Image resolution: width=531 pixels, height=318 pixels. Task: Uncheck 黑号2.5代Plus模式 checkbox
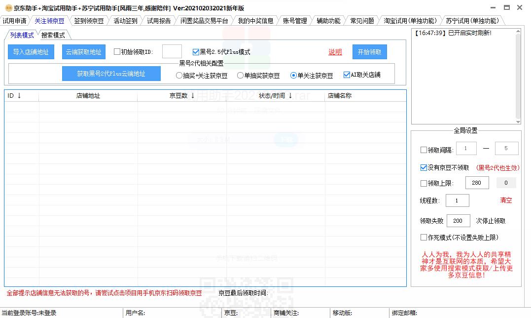[x=196, y=52]
